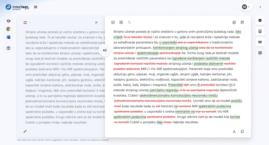
Task: Click the transfer arrow round button
Action: pos(105,50)
